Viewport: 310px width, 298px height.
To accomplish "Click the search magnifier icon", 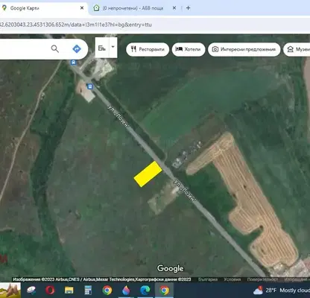I will (x=55, y=48).
